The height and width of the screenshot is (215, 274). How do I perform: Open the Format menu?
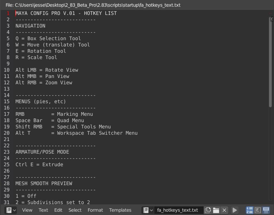pyautogui.click(x=95, y=210)
